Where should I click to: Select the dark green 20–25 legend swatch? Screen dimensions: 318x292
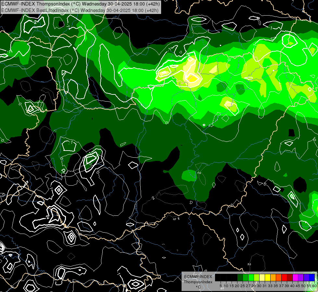click(x=240, y=278)
